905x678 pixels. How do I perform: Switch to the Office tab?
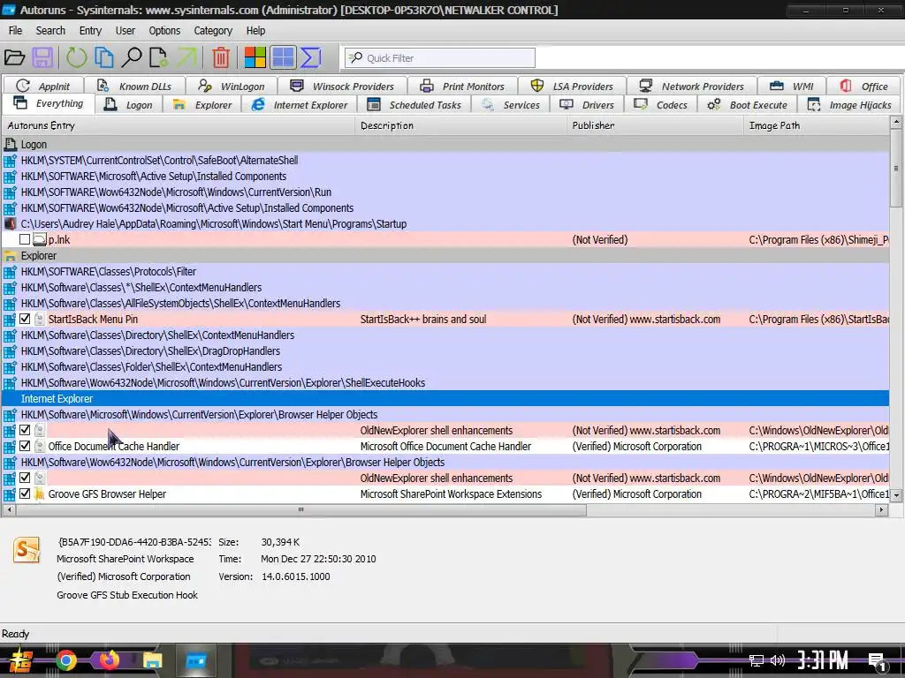click(x=864, y=86)
